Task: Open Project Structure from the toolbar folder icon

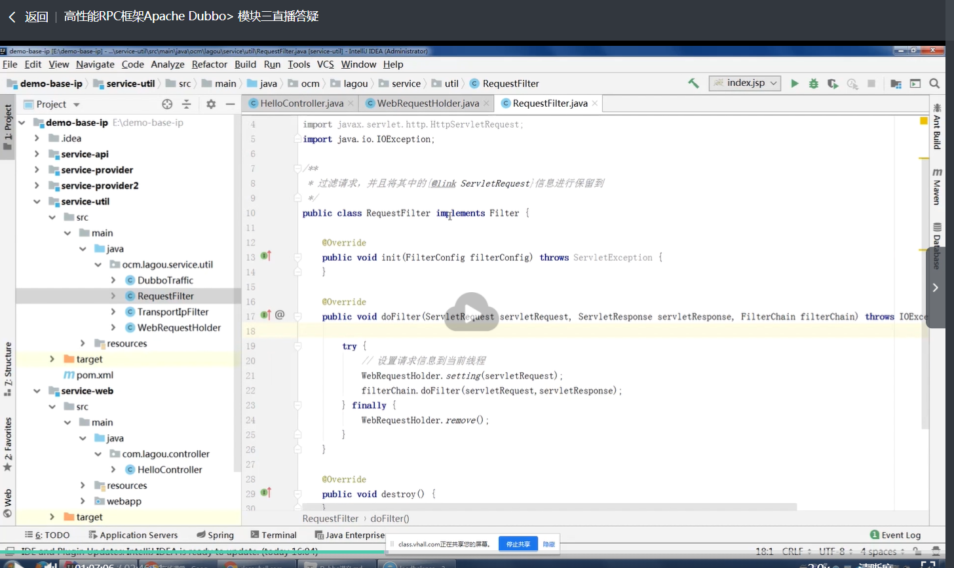Action: [x=896, y=83]
